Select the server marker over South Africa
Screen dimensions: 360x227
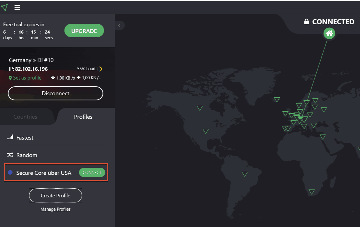[x=312, y=192]
